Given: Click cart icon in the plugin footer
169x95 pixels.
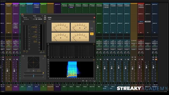Looking at the screenshot, I should (x=83, y=81).
